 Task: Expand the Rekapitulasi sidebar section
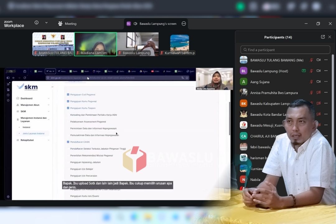[x=33, y=140]
